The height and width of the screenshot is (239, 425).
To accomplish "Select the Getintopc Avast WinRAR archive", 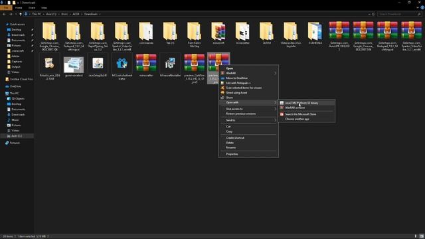I will point(339,37).
